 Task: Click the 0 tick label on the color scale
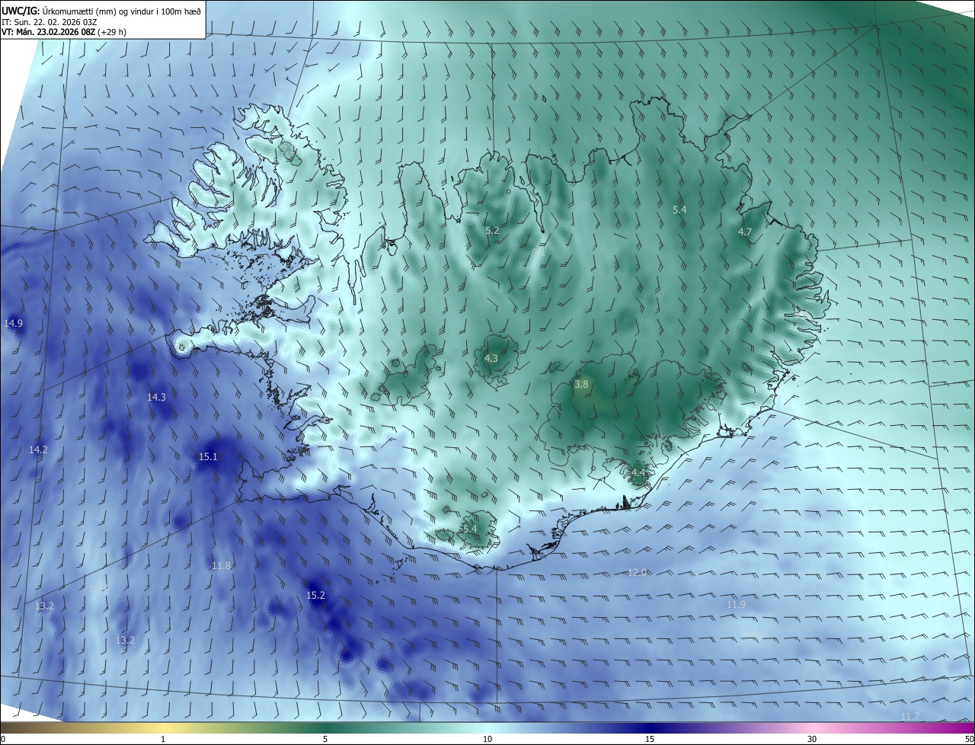coord(3,739)
